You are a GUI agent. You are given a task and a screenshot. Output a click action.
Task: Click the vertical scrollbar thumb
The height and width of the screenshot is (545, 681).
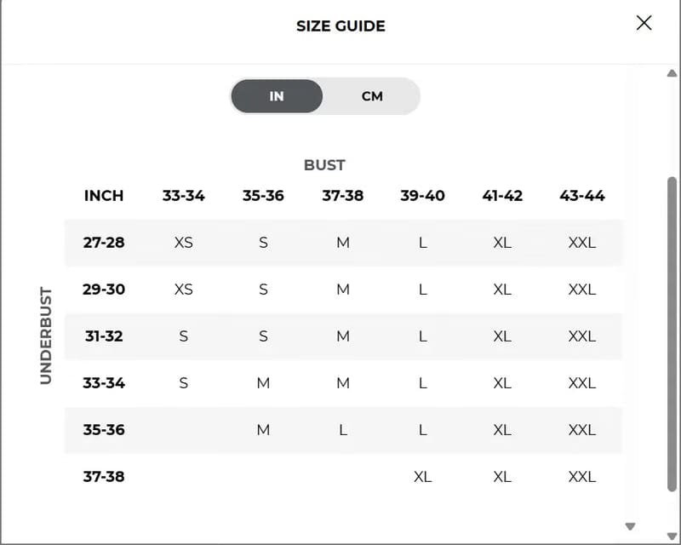point(672,334)
